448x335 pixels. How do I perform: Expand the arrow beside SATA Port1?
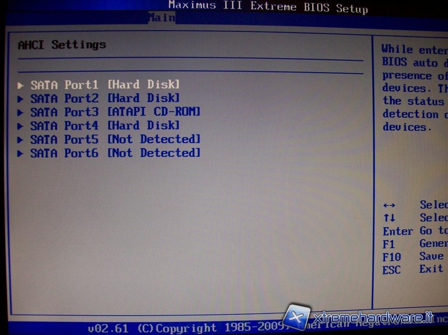coord(21,85)
